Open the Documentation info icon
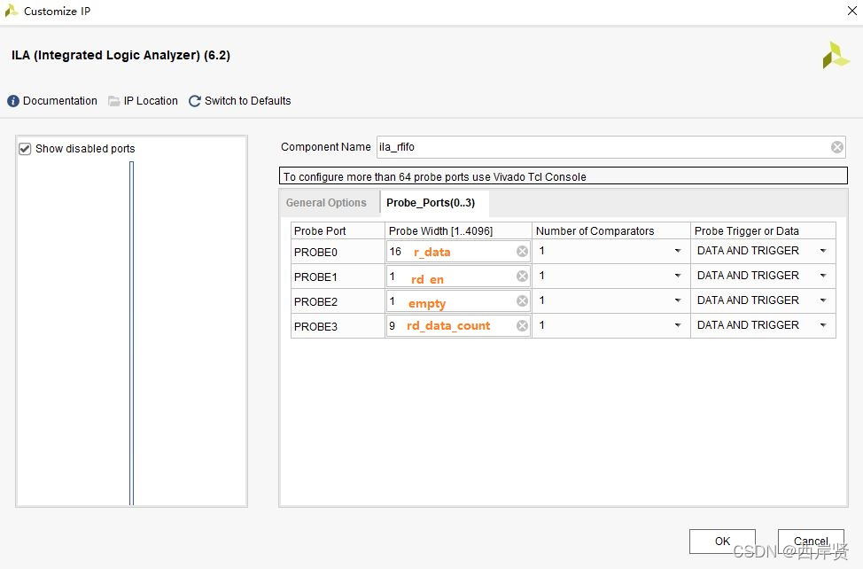 tap(13, 101)
